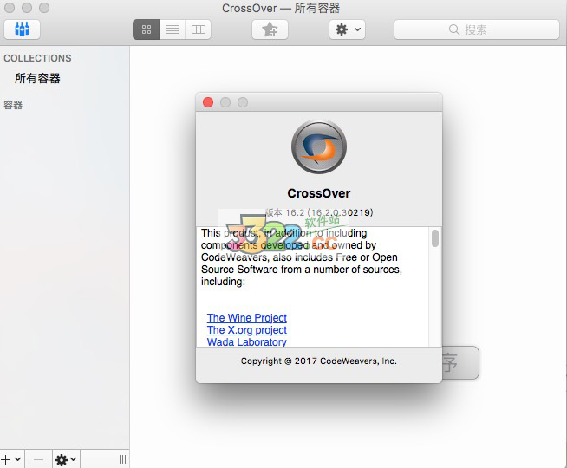
Task: Open the toolbar gear actions menu
Action: pyautogui.click(x=347, y=29)
